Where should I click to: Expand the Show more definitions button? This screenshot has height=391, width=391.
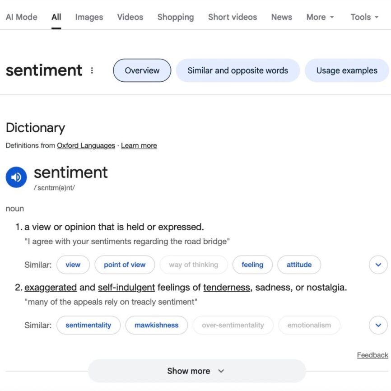coord(196,371)
